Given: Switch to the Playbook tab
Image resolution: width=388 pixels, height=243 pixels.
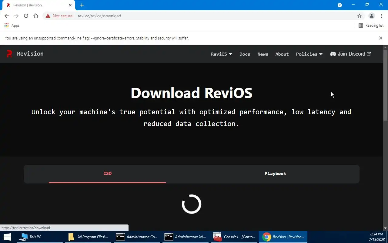Looking at the screenshot, I should pyautogui.click(x=275, y=174).
